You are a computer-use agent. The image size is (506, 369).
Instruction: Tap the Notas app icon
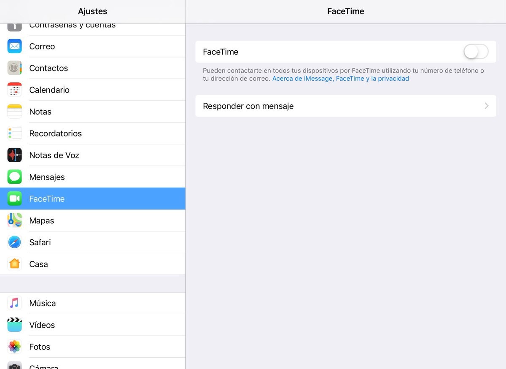point(14,111)
